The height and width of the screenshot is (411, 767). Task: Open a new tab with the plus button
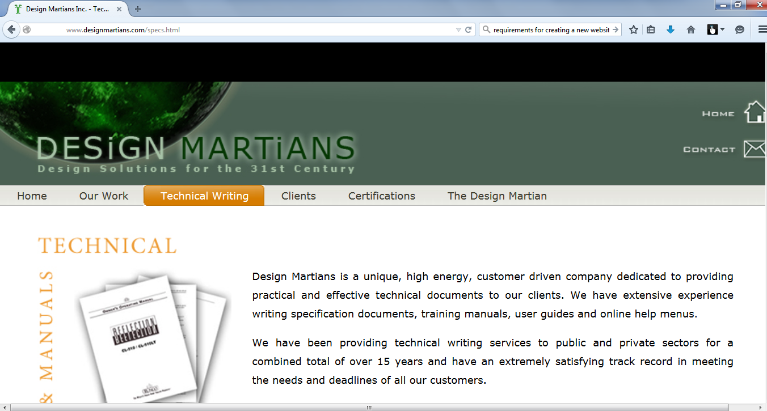138,9
